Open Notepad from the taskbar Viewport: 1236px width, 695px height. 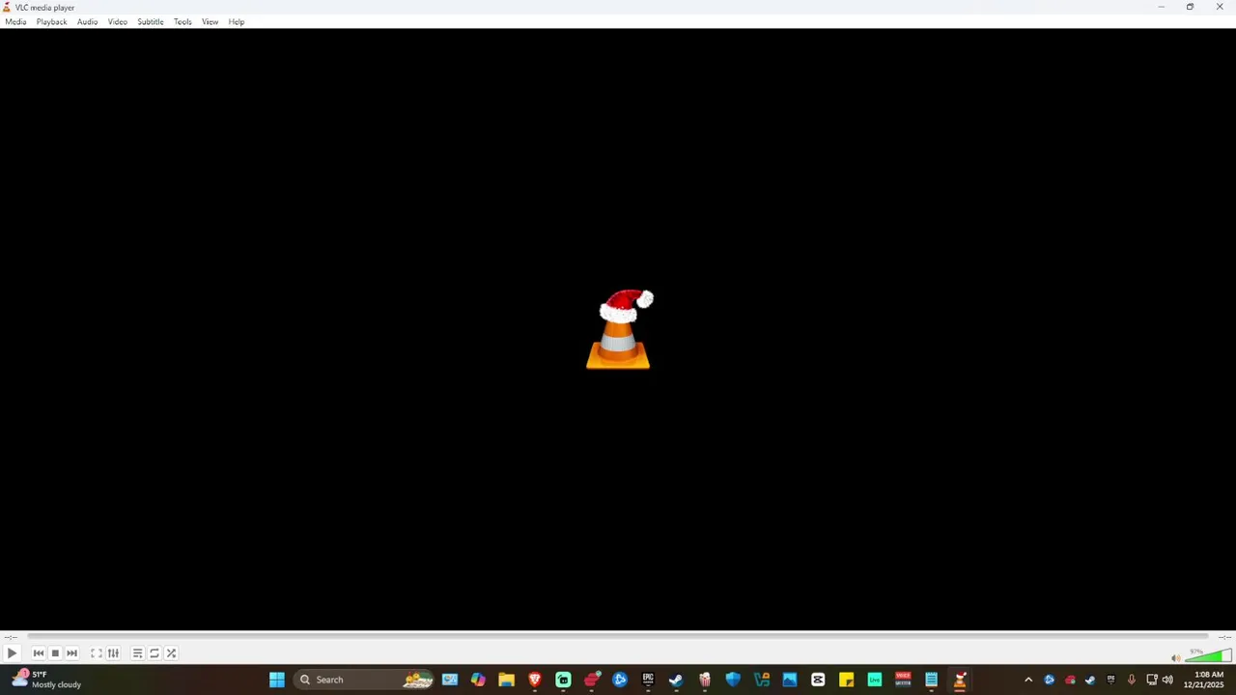coord(931,680)
